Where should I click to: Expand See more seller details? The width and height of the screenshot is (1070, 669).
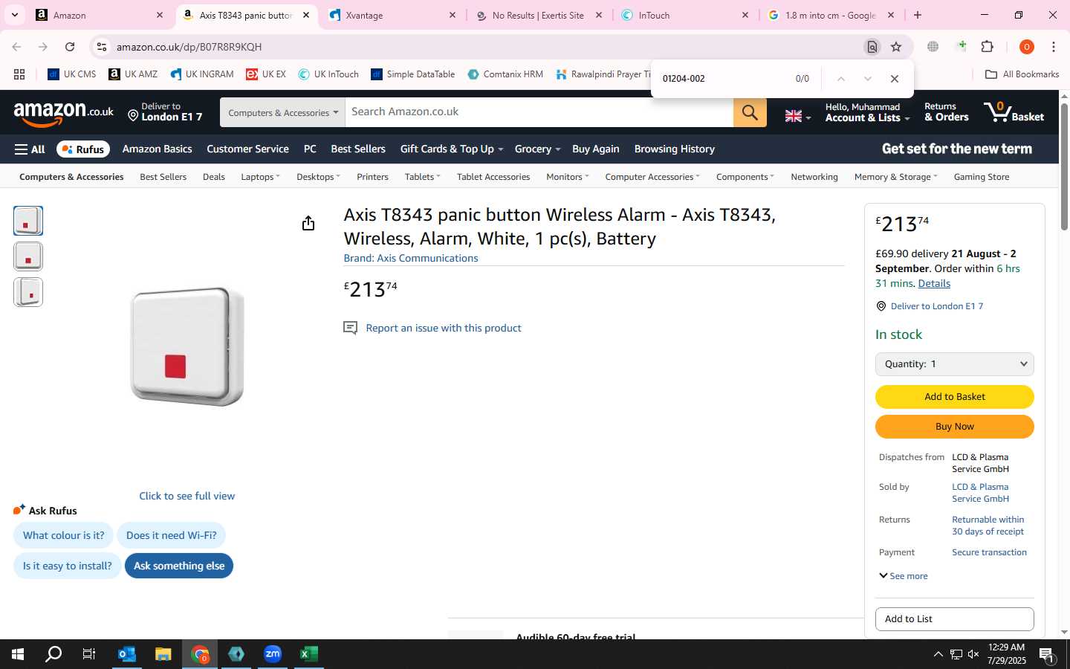click(904, 576)
